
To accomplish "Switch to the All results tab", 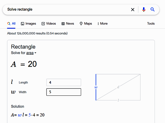I will (x=12, y=24).
